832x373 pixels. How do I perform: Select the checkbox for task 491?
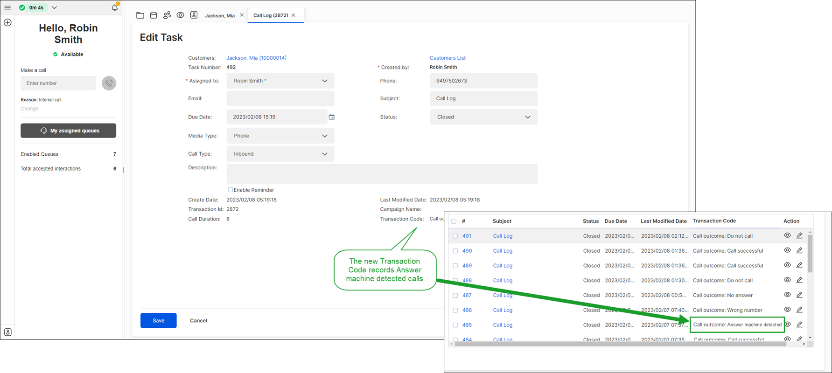(455, 236)
